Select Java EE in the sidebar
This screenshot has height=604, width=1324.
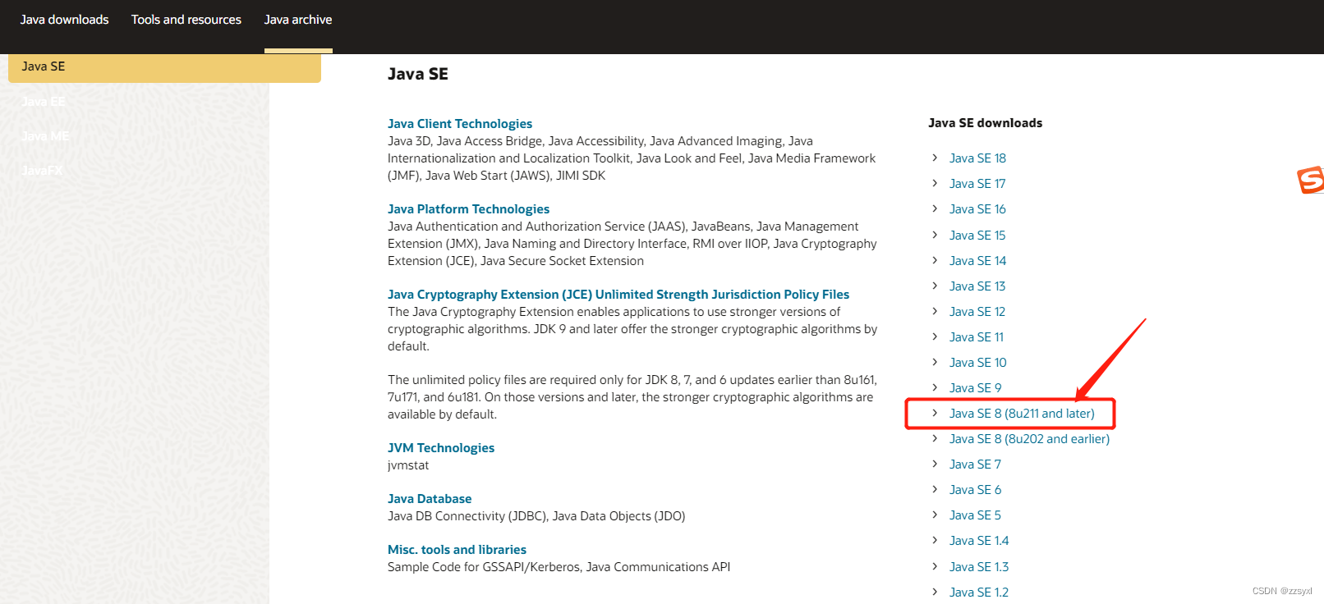tap(44, 102)
